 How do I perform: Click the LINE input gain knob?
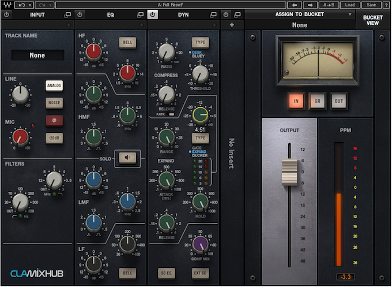pos(20,94)
